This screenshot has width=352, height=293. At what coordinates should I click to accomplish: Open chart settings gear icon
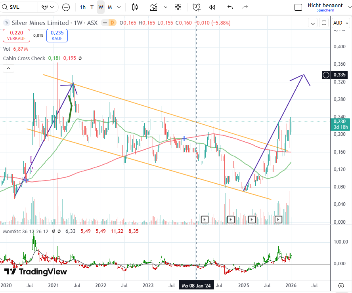click(341, 285)
